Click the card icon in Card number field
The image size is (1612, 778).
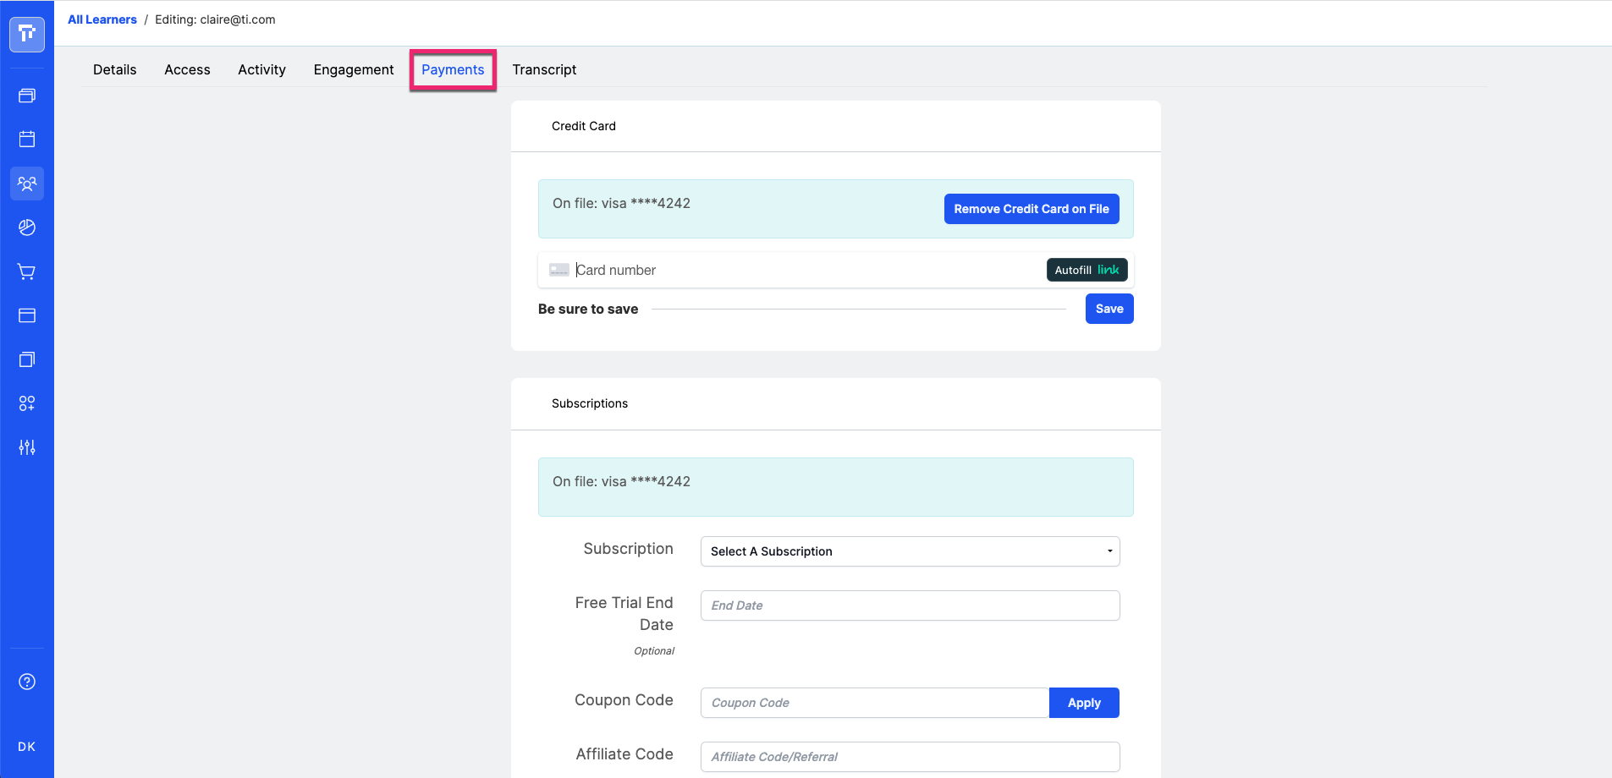(559, 270)
